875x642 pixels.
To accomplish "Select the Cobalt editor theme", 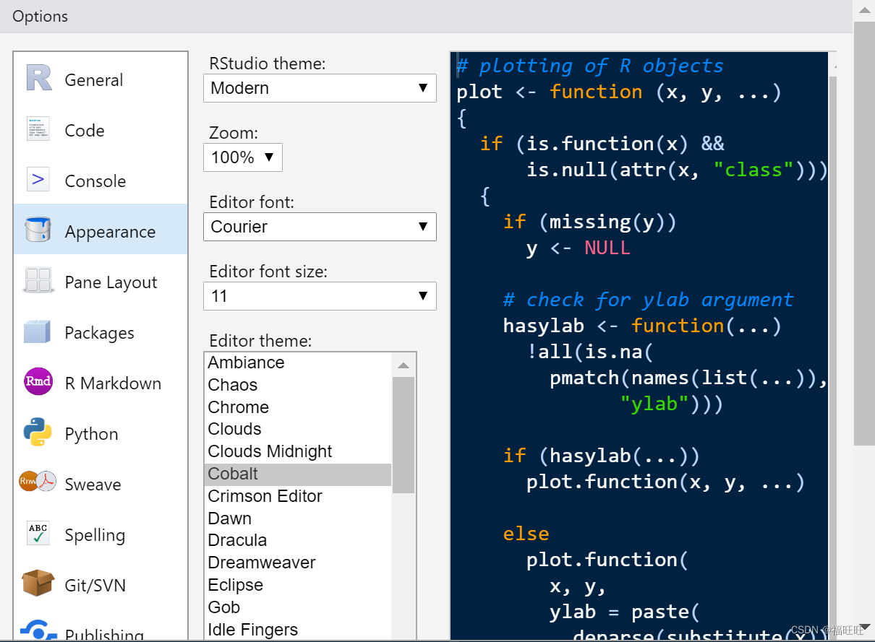I will click(298, 474).
